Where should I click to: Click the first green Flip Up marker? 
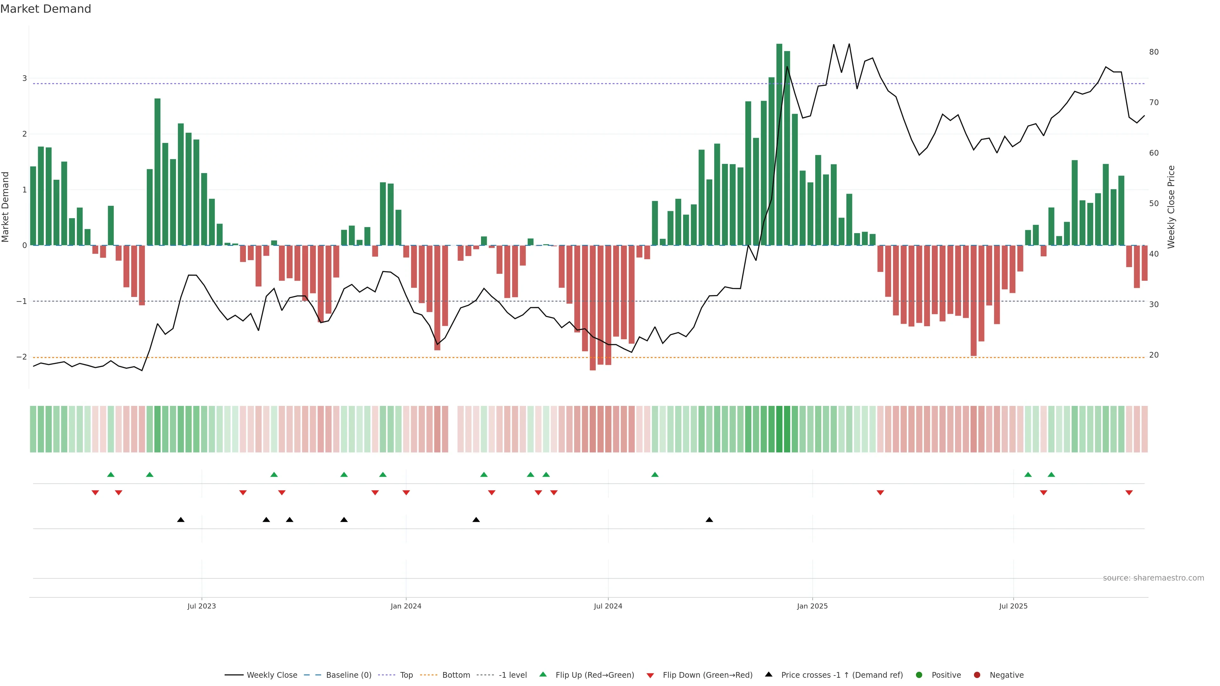111,474
